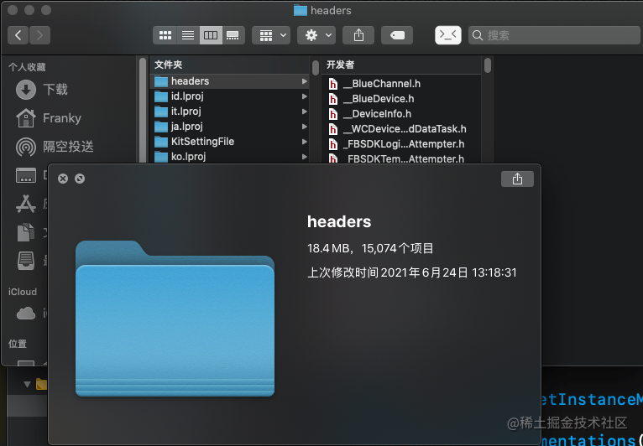Switch Finder to gallery view
The height and width of the screenshot is (446, 643).
pyautogui.click(x=233, y=35)
